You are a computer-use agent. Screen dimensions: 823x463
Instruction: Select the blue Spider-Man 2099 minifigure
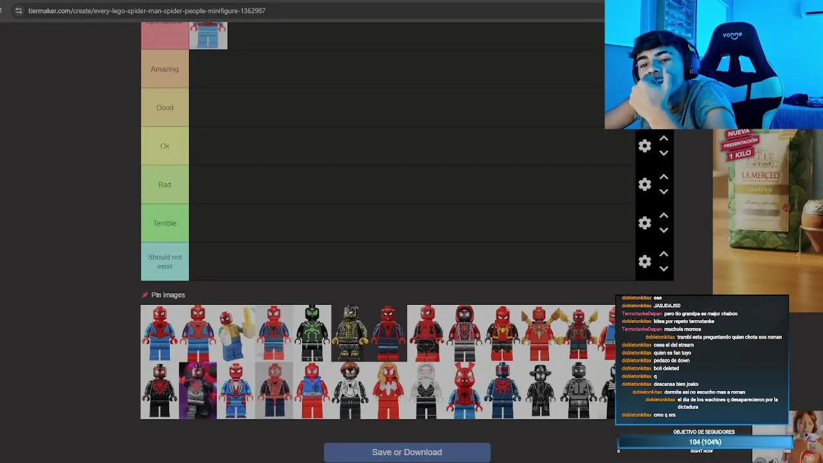tap(502, 390)
